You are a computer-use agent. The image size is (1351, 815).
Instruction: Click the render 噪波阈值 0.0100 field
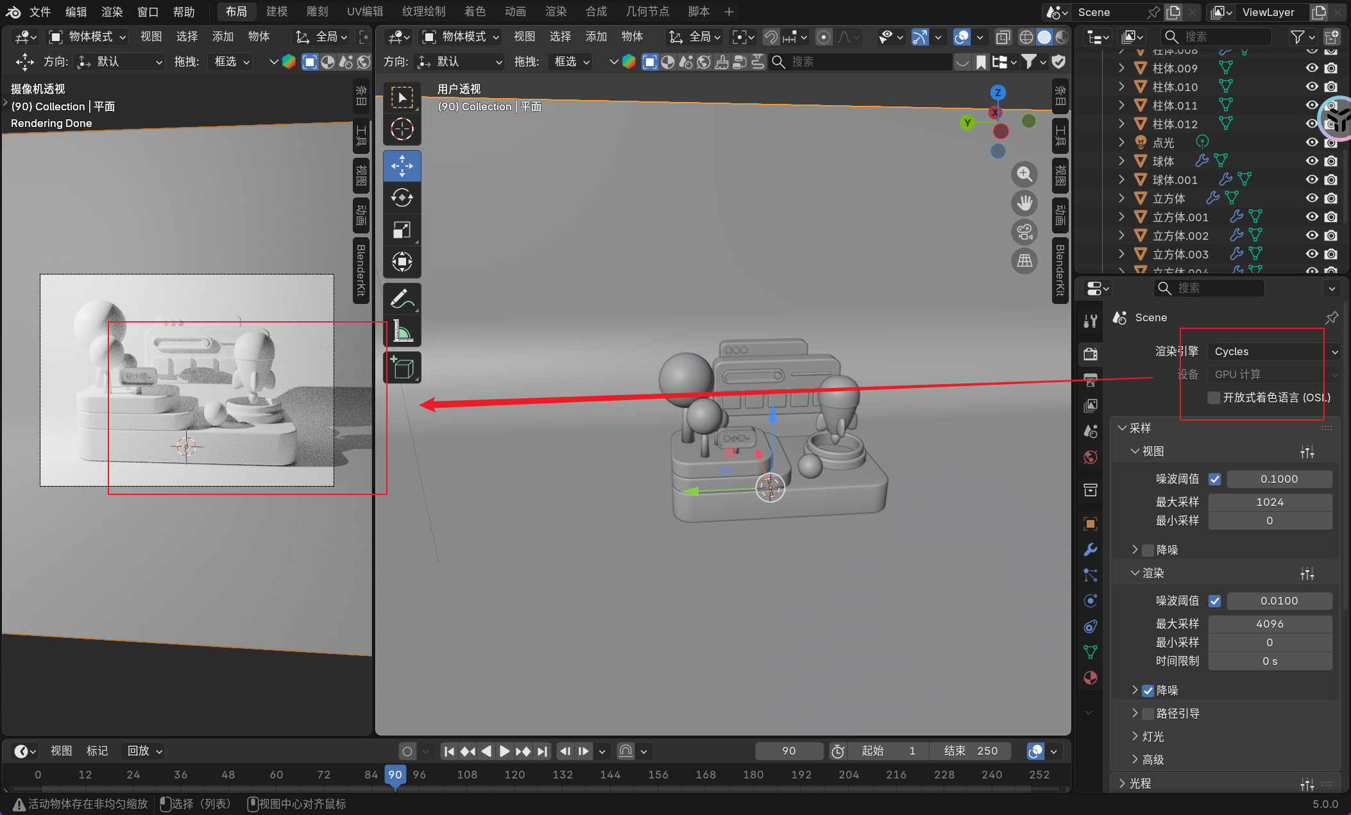pyautogui.click(x=1279, y=601)
